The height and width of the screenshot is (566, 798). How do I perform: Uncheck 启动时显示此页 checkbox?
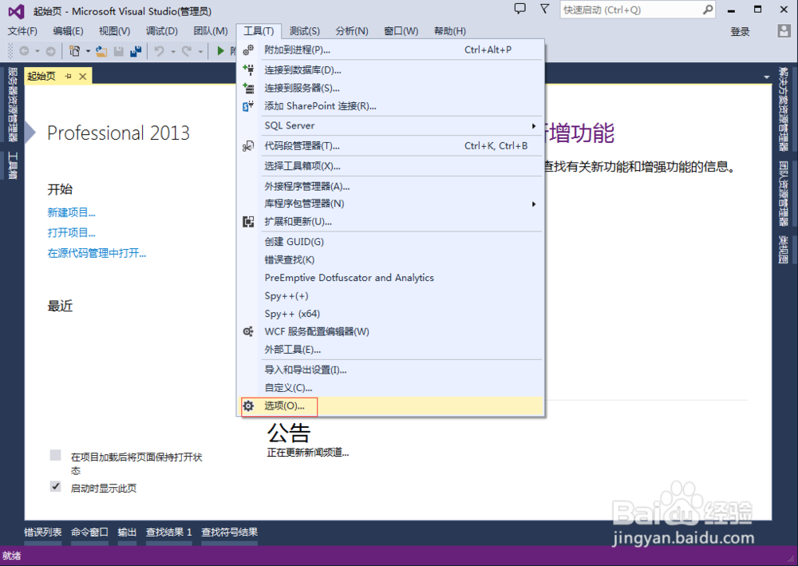56,486
